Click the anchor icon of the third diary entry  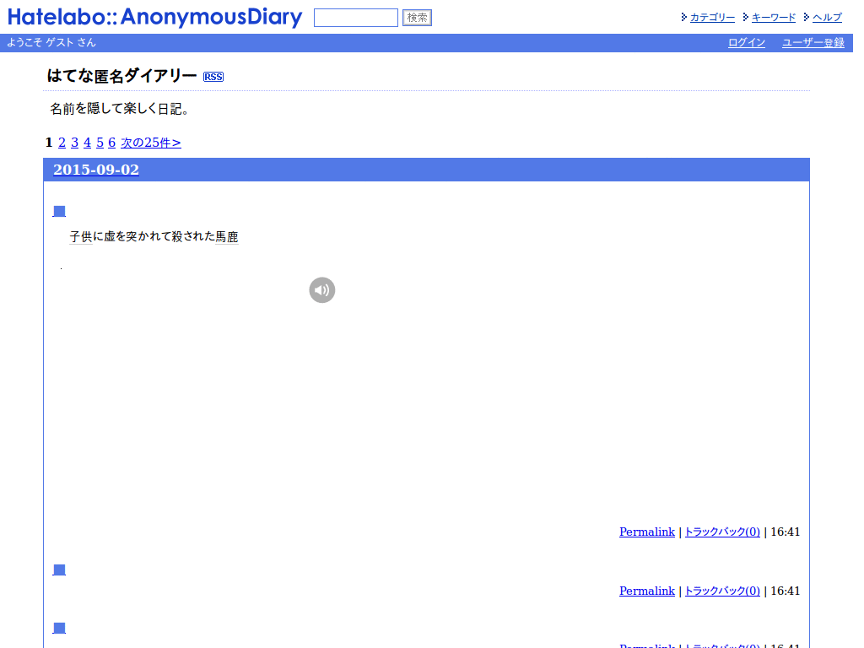(58, 627)
